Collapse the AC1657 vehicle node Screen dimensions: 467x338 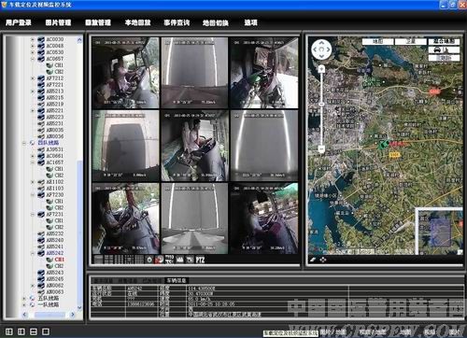(33, 162)
